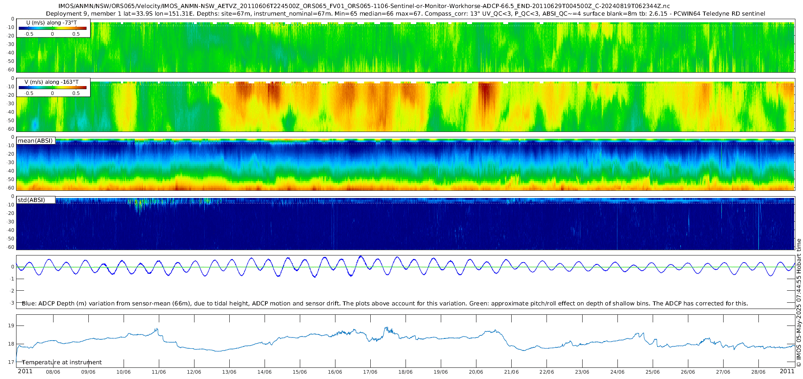Click the 'std(ABSI)' panel label

coord(31,200)
